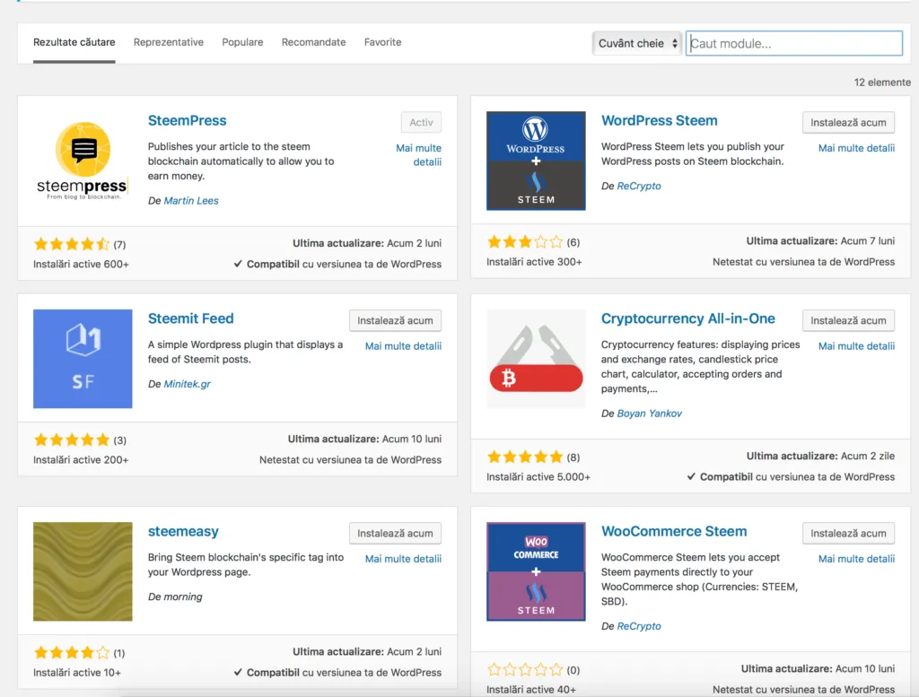Screen dimensions: 919x697
Task: Focus the Caut module search field
Action: click(794, 43)
